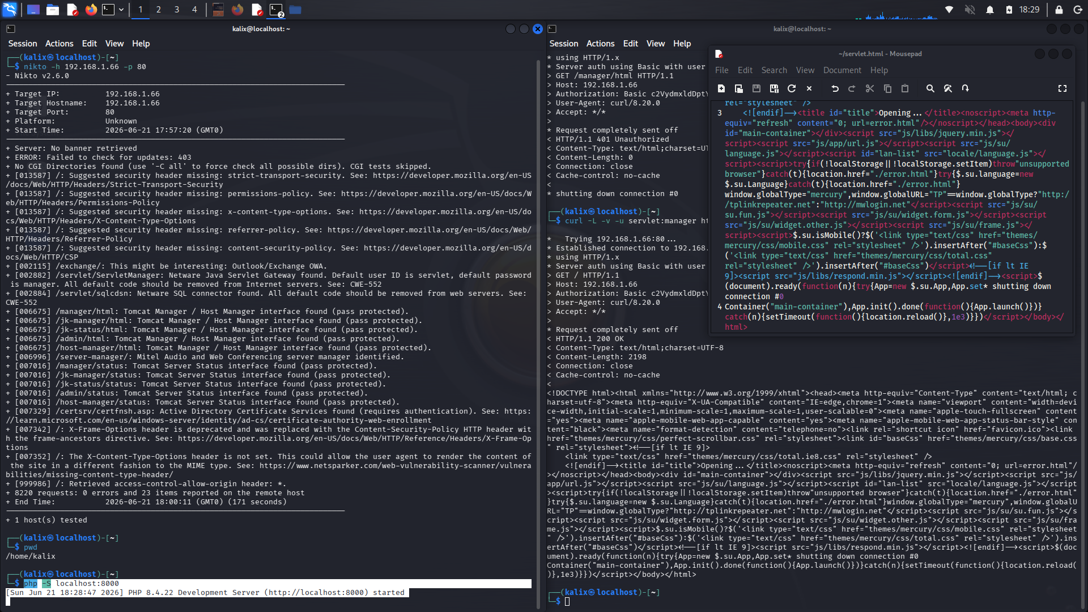The height and width of the screenshot is (612, 1088).
Task: Cut selection with scissors icon
Action: click(x=870, y=88)
